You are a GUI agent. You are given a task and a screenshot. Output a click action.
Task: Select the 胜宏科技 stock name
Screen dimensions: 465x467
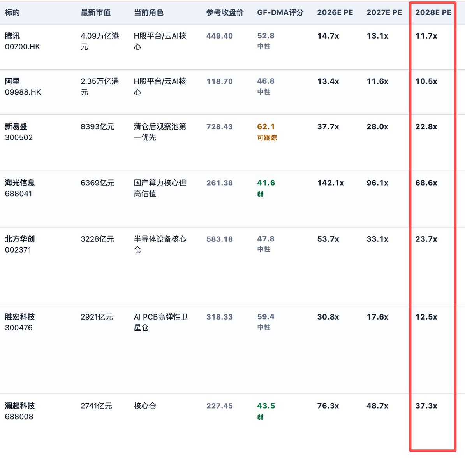coord(20,317)
